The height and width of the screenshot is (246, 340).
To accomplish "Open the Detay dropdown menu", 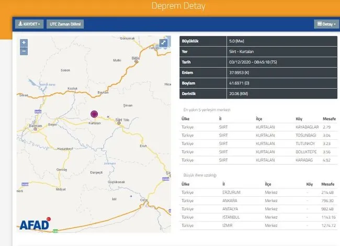I will [326, 24].
